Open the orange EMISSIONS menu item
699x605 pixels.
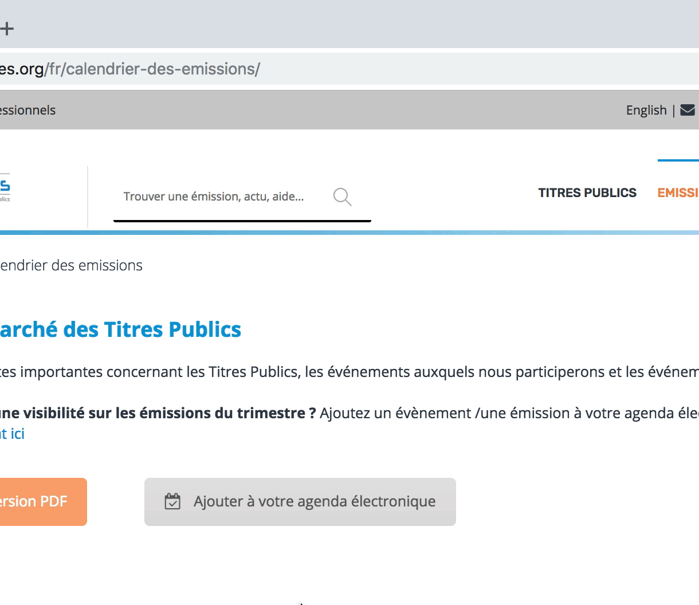point(678,193)
